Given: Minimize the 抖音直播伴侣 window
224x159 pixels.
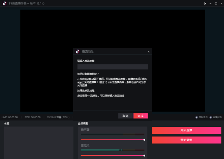Looking at the screenshot, I should click(x=211, y=3).
